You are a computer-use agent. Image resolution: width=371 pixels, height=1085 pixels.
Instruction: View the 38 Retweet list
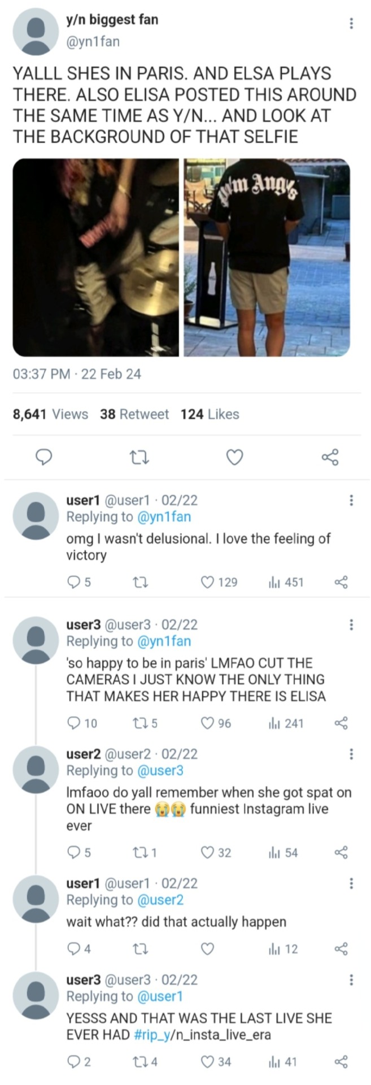(134, 414)
